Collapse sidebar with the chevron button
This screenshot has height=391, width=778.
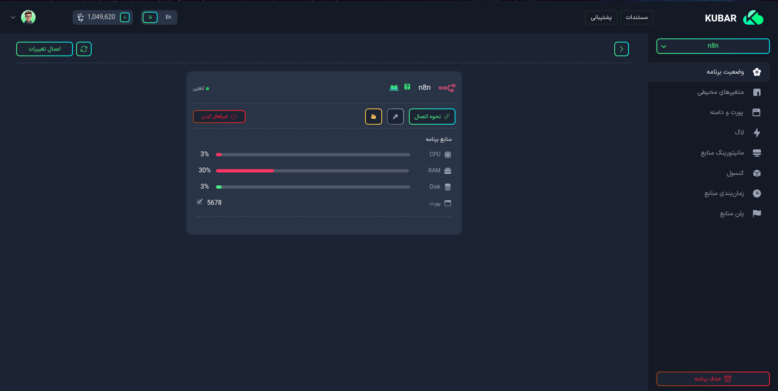621,49
